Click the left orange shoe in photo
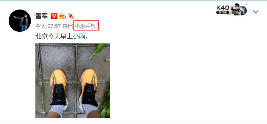This screenshot has height=124, width=267. click(58, 88)
